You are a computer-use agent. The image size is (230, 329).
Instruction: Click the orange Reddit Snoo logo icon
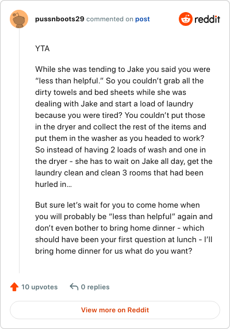(x=186, y=19)
